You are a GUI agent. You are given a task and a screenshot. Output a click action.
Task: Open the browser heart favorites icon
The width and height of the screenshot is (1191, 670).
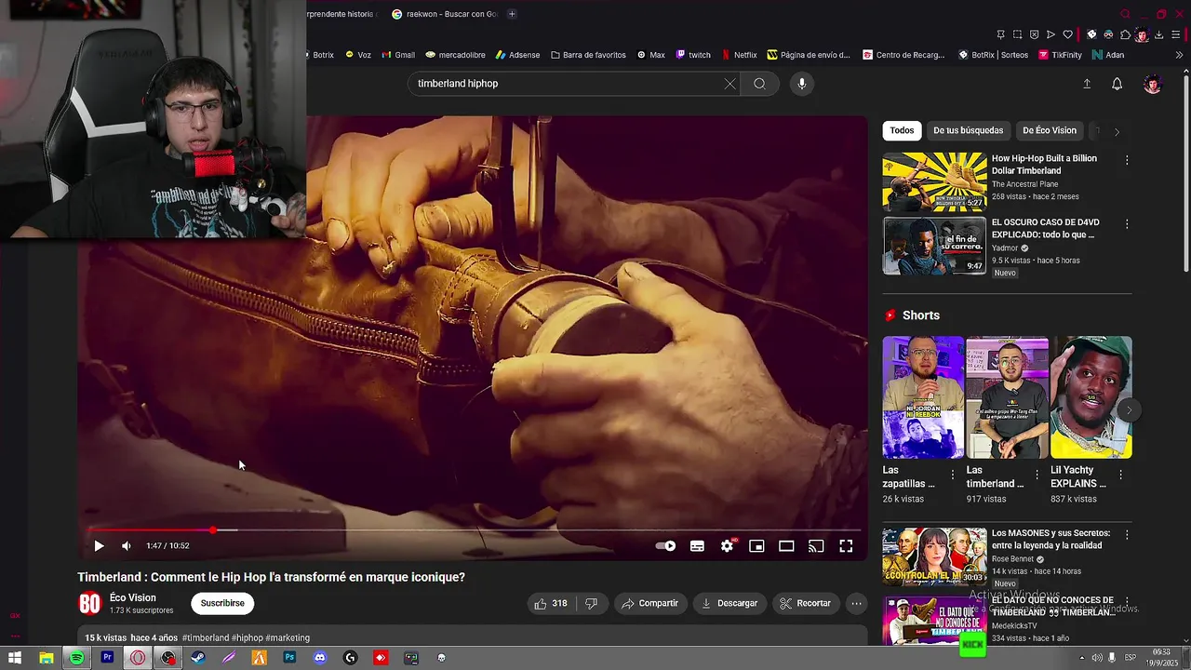(x=1068, y=34)
